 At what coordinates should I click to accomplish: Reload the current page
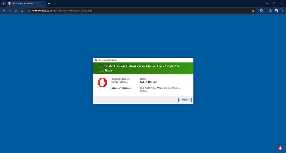pyautogui.click(x=16, y=11)
